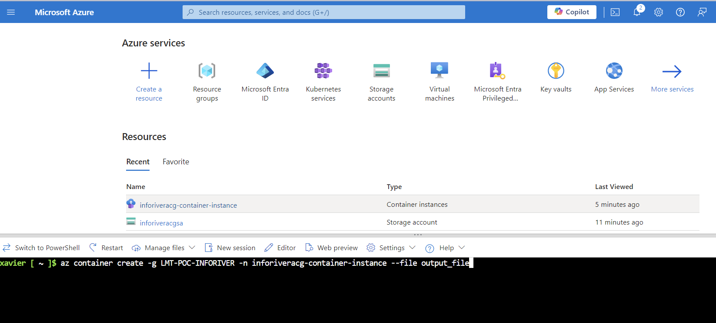Image resolution: width=716 pixels, height=323 pixels.
Task: Open Microsoft Entra ID service
Action: (x=265, y=71)
